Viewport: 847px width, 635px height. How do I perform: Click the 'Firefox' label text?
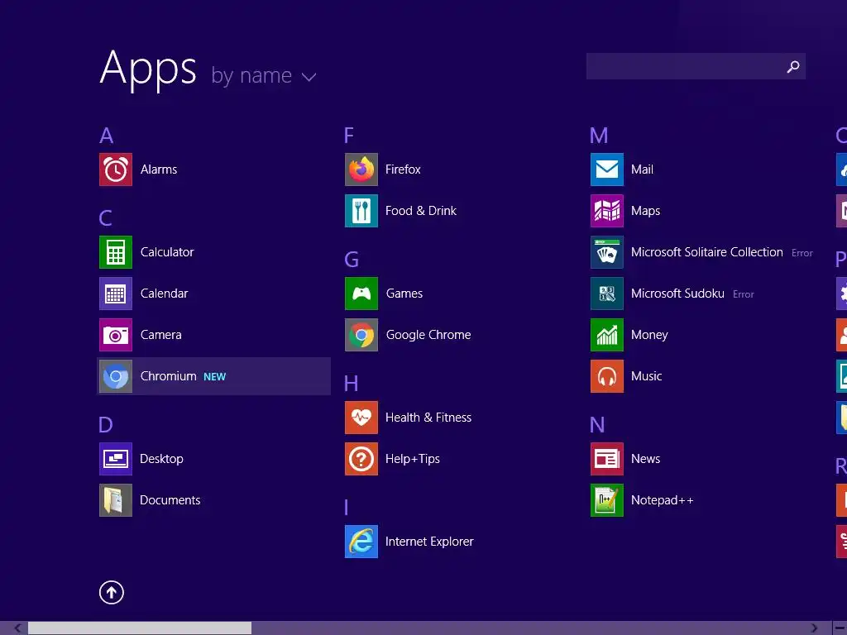pyautogui.click(x=403, y=169)
